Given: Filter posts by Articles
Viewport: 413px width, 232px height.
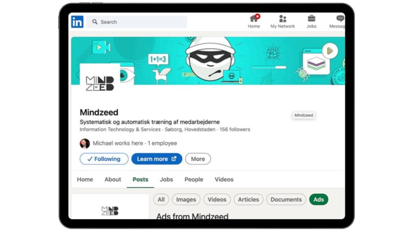Looking at the screenshot, I should pos(248,199).
